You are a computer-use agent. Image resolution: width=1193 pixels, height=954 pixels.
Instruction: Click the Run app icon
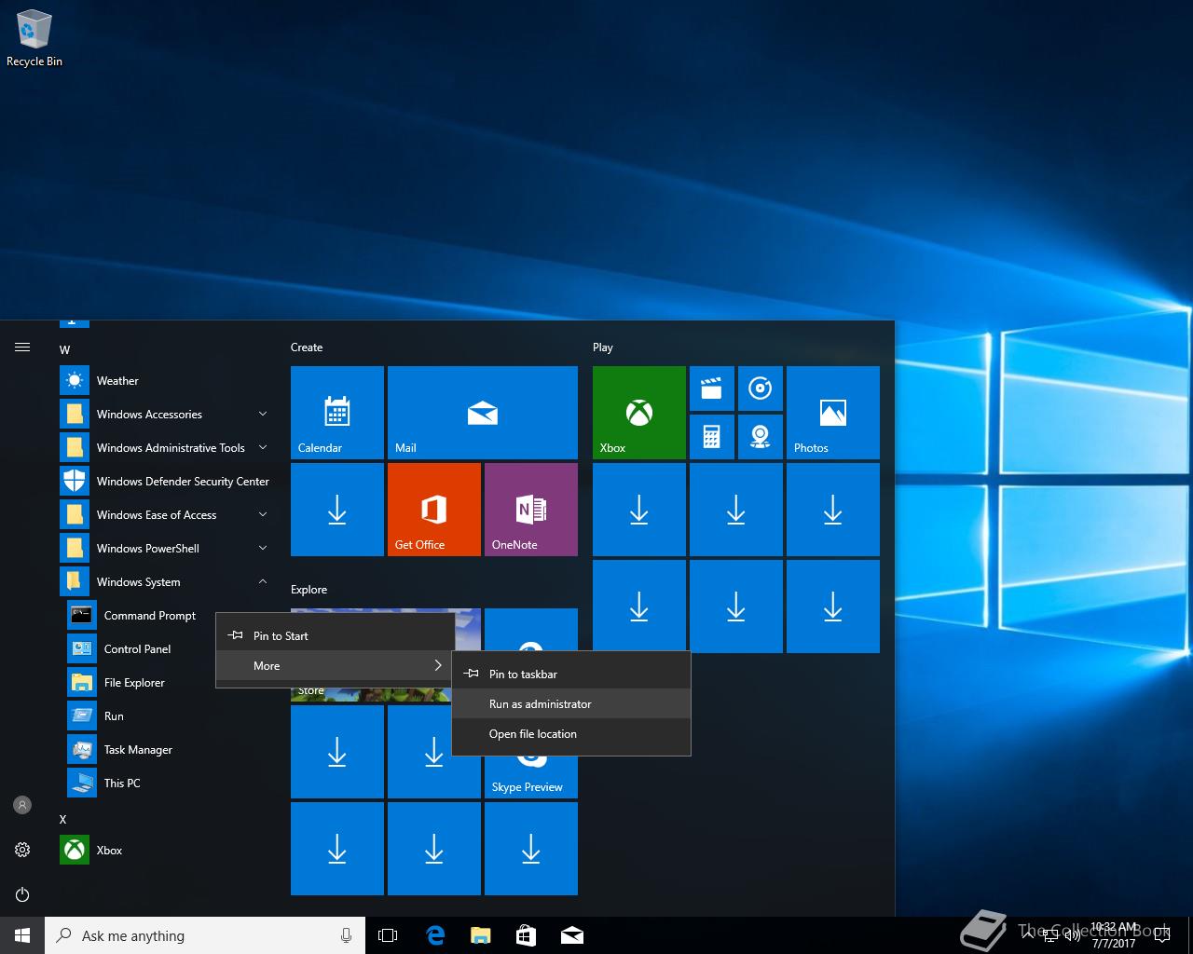82,715
